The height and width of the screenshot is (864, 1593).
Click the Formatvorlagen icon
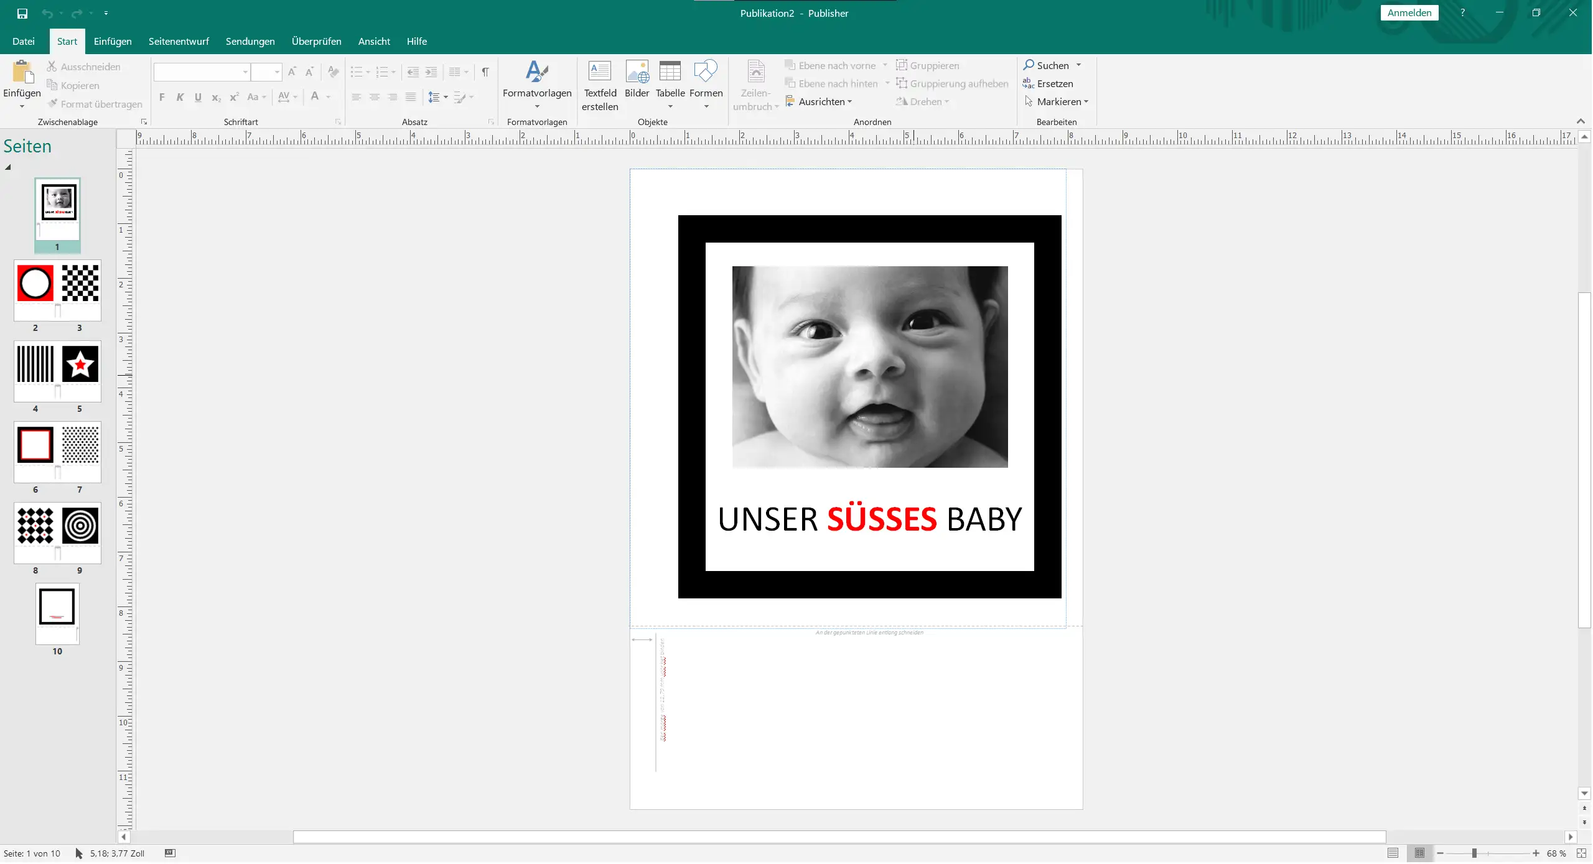(x=536, y=72)
